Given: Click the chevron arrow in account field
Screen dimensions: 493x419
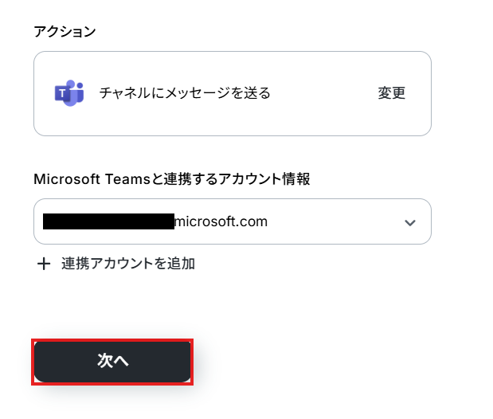Looking at the screenshot, I should pos(410,223).
